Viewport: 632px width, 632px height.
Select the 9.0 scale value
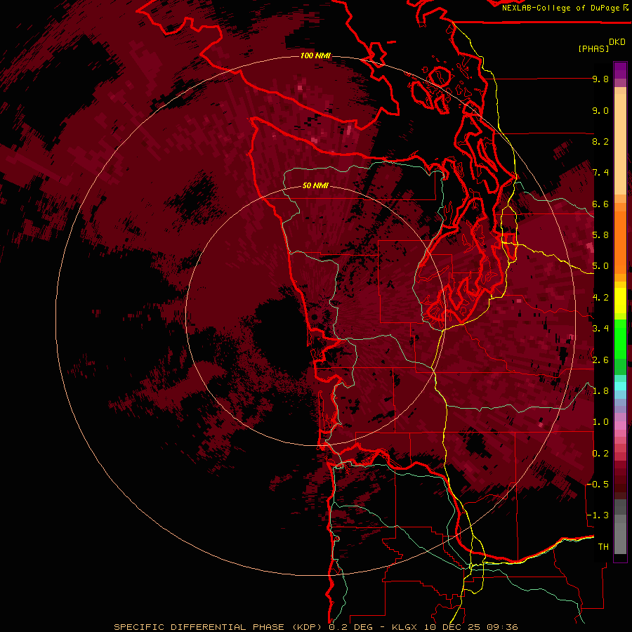pyautogui.click(x=600, y=110)
